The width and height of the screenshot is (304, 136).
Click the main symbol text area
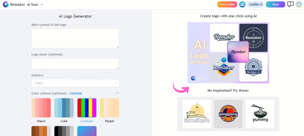[x=75, y=38]
